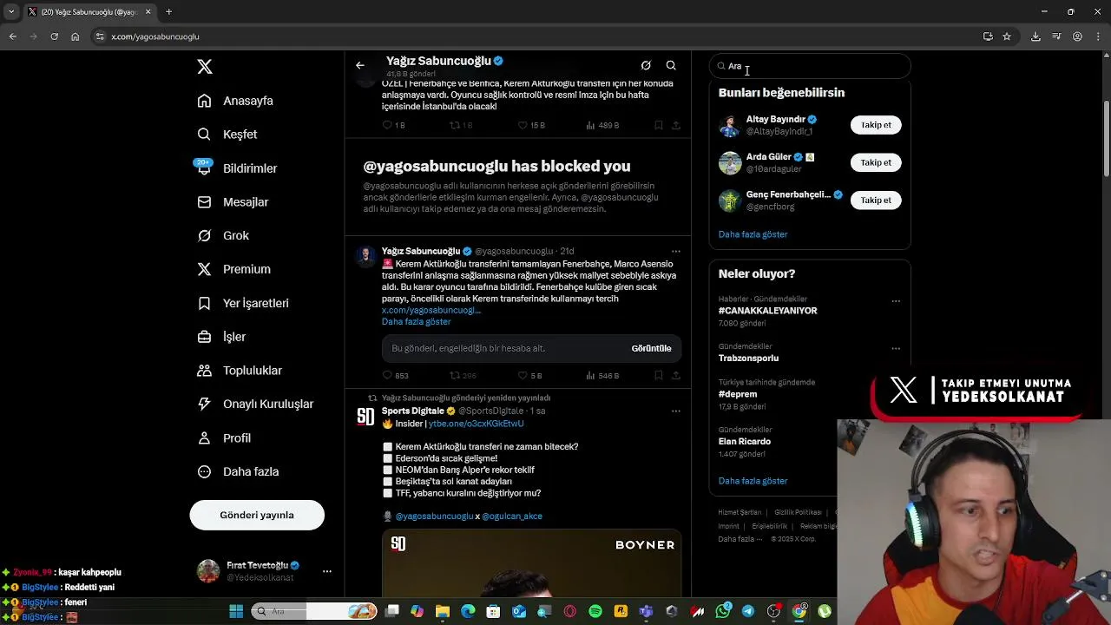1111x625 pixels.
Task: Click the X logo in the sidebar
Action: pyautogui.click(x=205, y=67)
